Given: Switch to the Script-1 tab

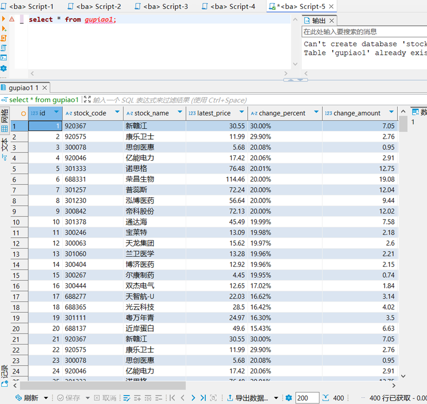Looking at the screenshot, I should tap(27, 6).
